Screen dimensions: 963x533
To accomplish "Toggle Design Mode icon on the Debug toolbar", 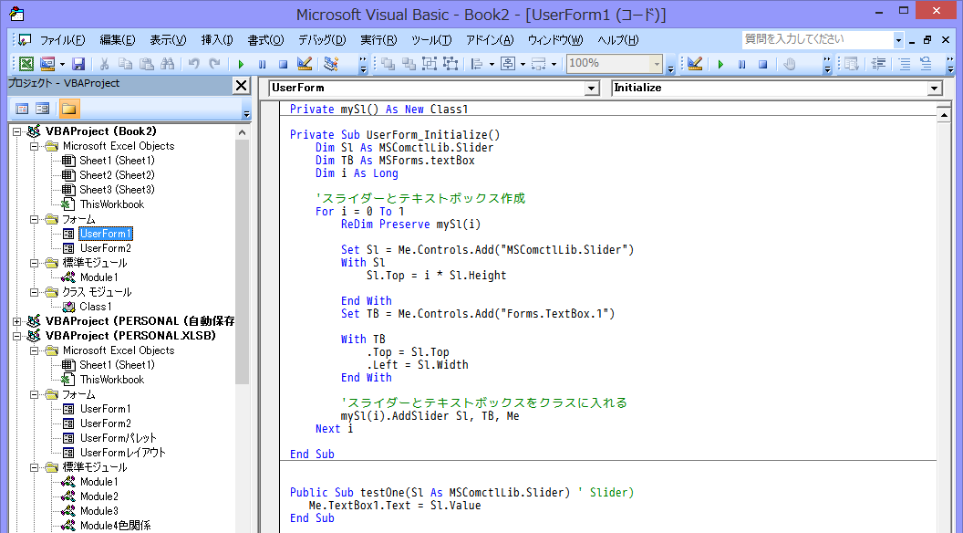I will (x=695, y=63).
